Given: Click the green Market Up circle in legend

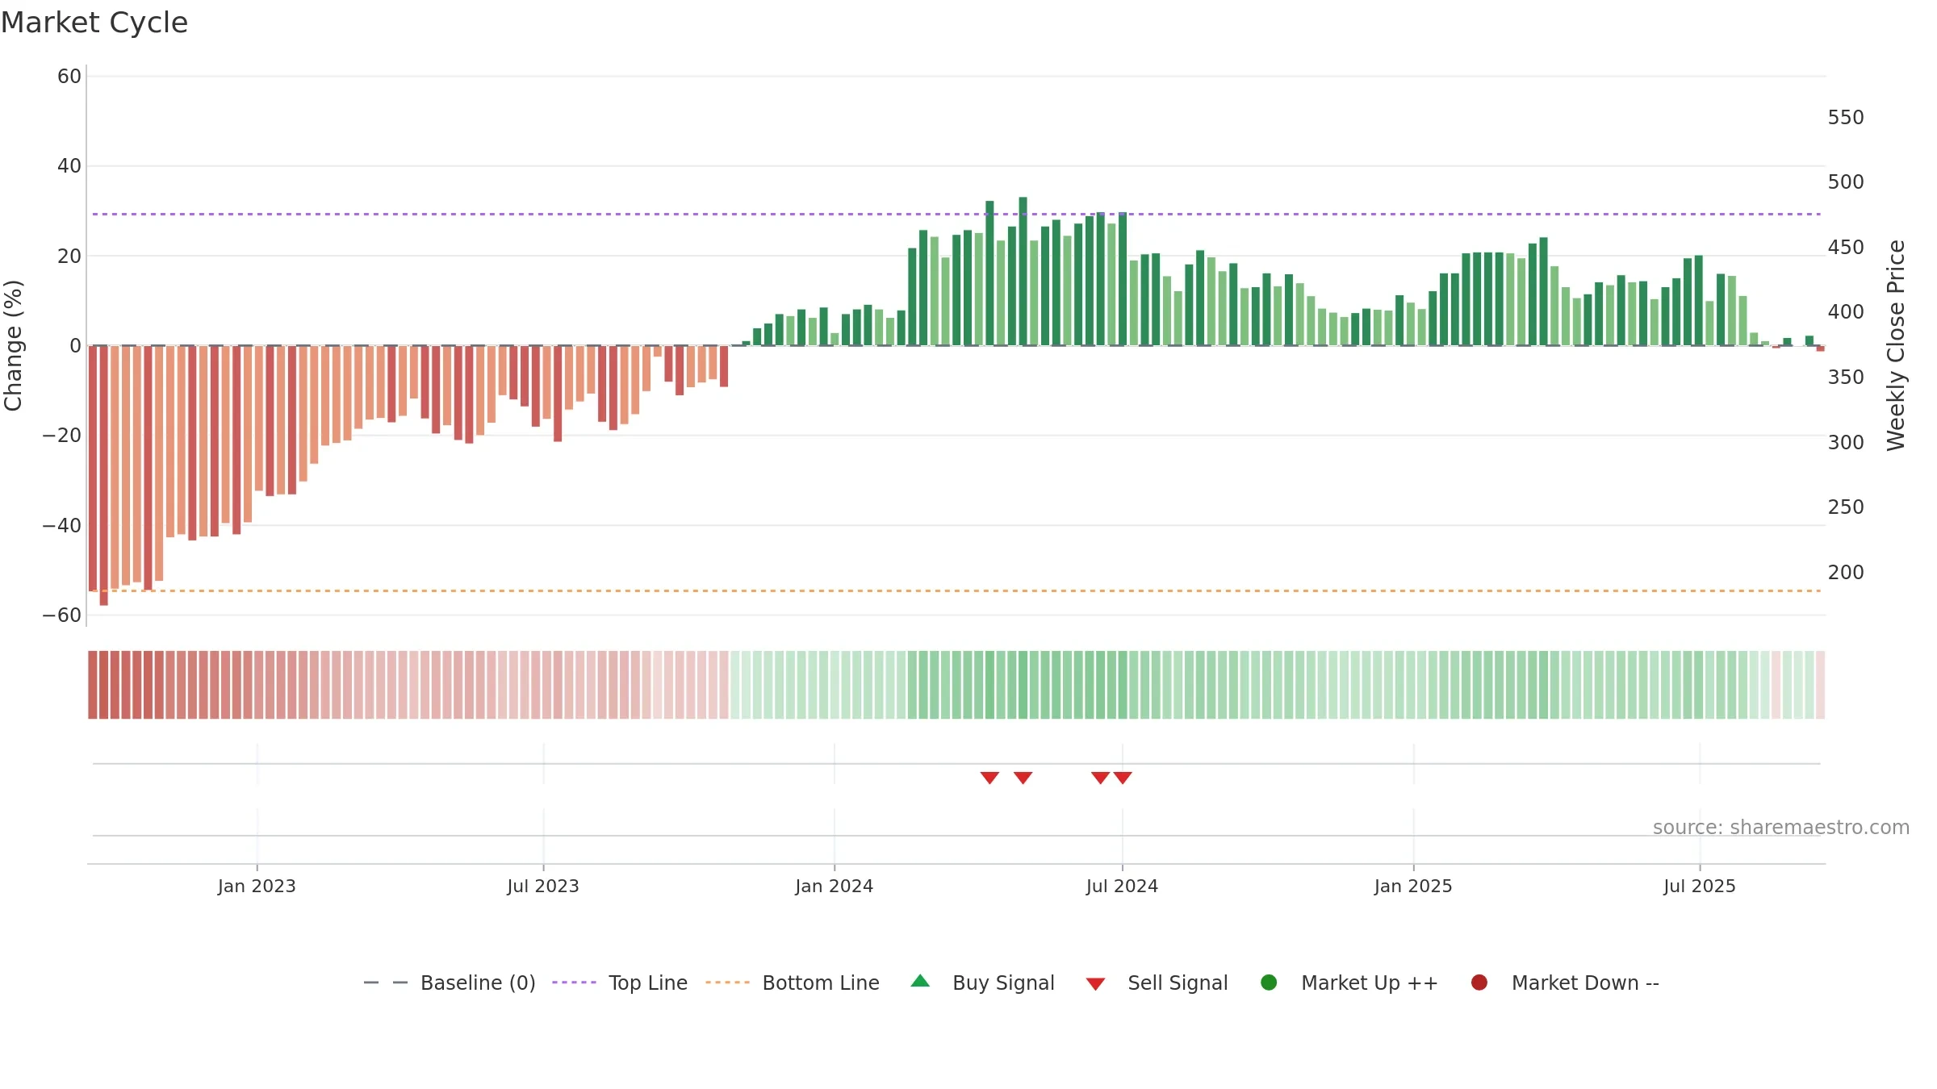Looking at the screenshot, I should pyautogui.click(x=1269, y=983).
